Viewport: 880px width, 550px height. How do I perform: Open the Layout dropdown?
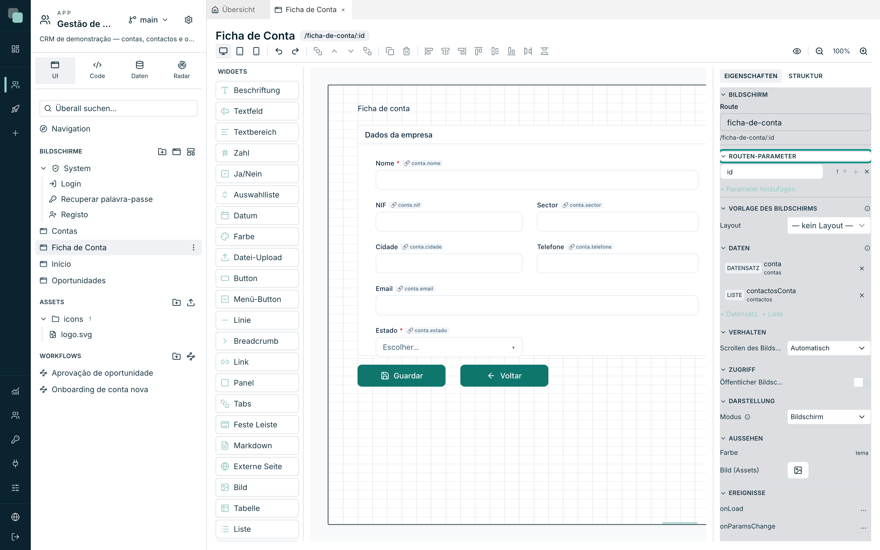(829, 226)
